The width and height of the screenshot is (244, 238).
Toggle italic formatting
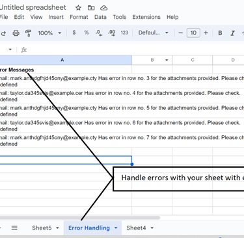(x=232, y=33)
